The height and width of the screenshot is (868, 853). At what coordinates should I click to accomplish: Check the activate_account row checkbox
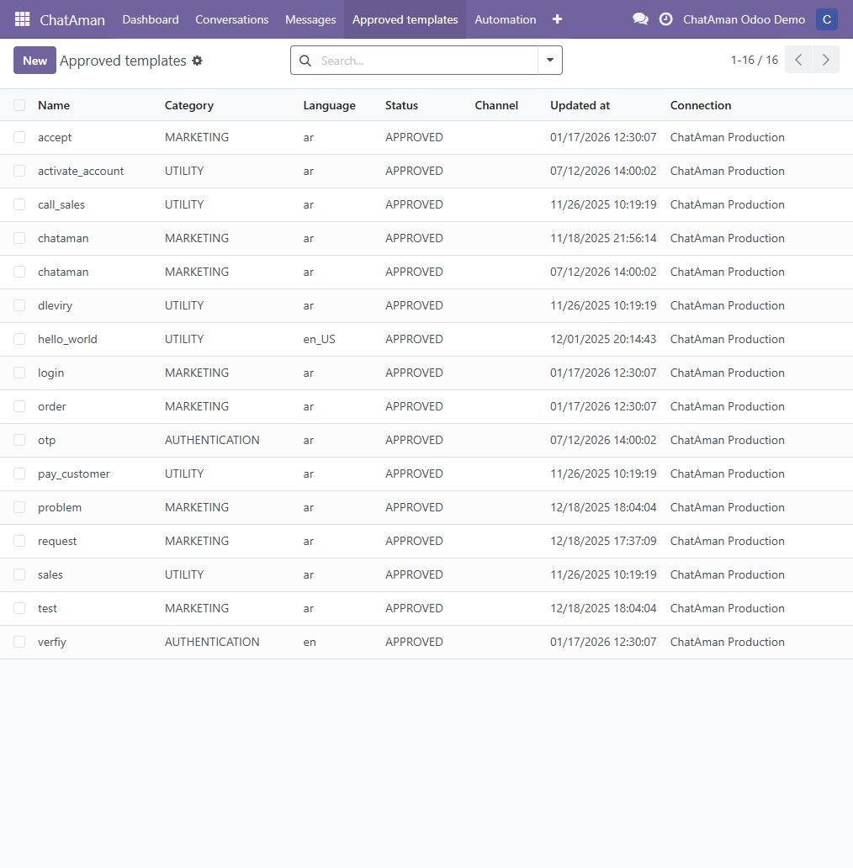(19, 171)
